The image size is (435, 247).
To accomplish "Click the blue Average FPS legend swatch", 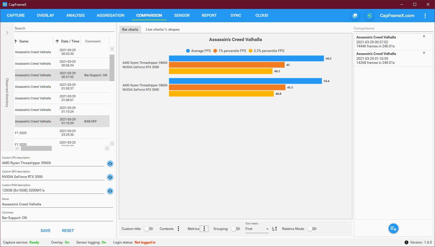I will [188, 51].
